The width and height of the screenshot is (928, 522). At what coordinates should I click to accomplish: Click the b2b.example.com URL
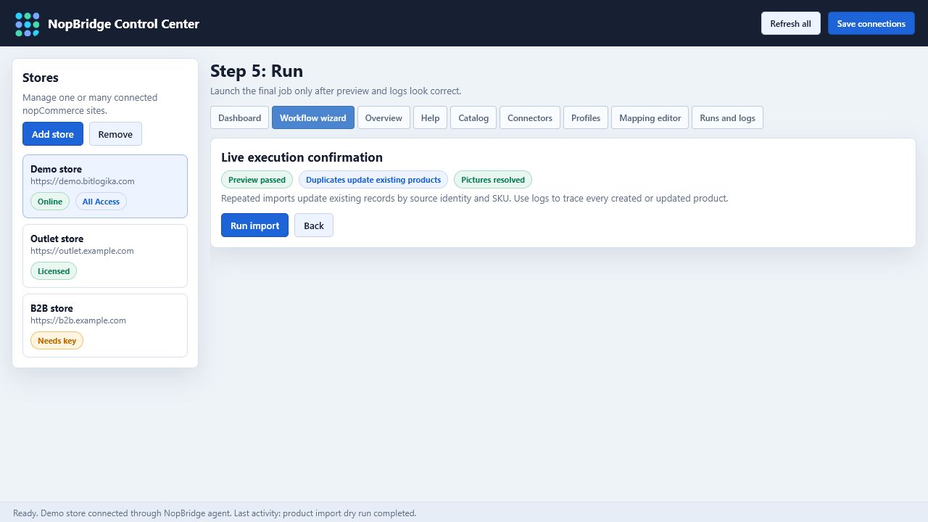pyautogui.click(x=78, y=320)
